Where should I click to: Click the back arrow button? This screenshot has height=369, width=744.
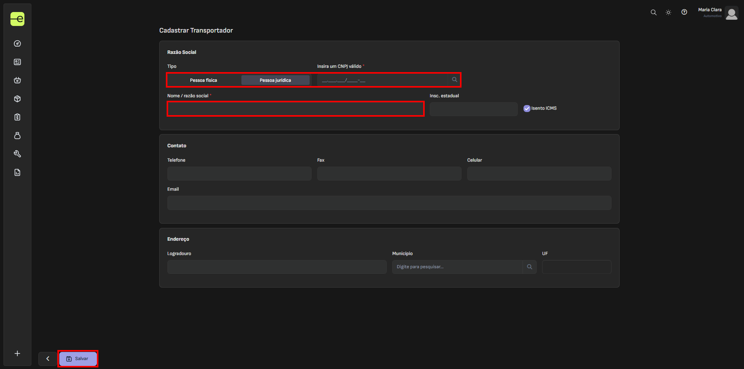(x=48, y=359)
